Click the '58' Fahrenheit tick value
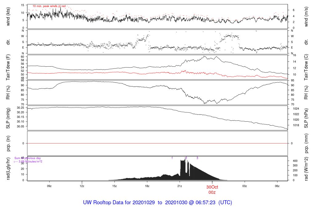Viewport: 315px width, 215px height. [x=22, y=60]
